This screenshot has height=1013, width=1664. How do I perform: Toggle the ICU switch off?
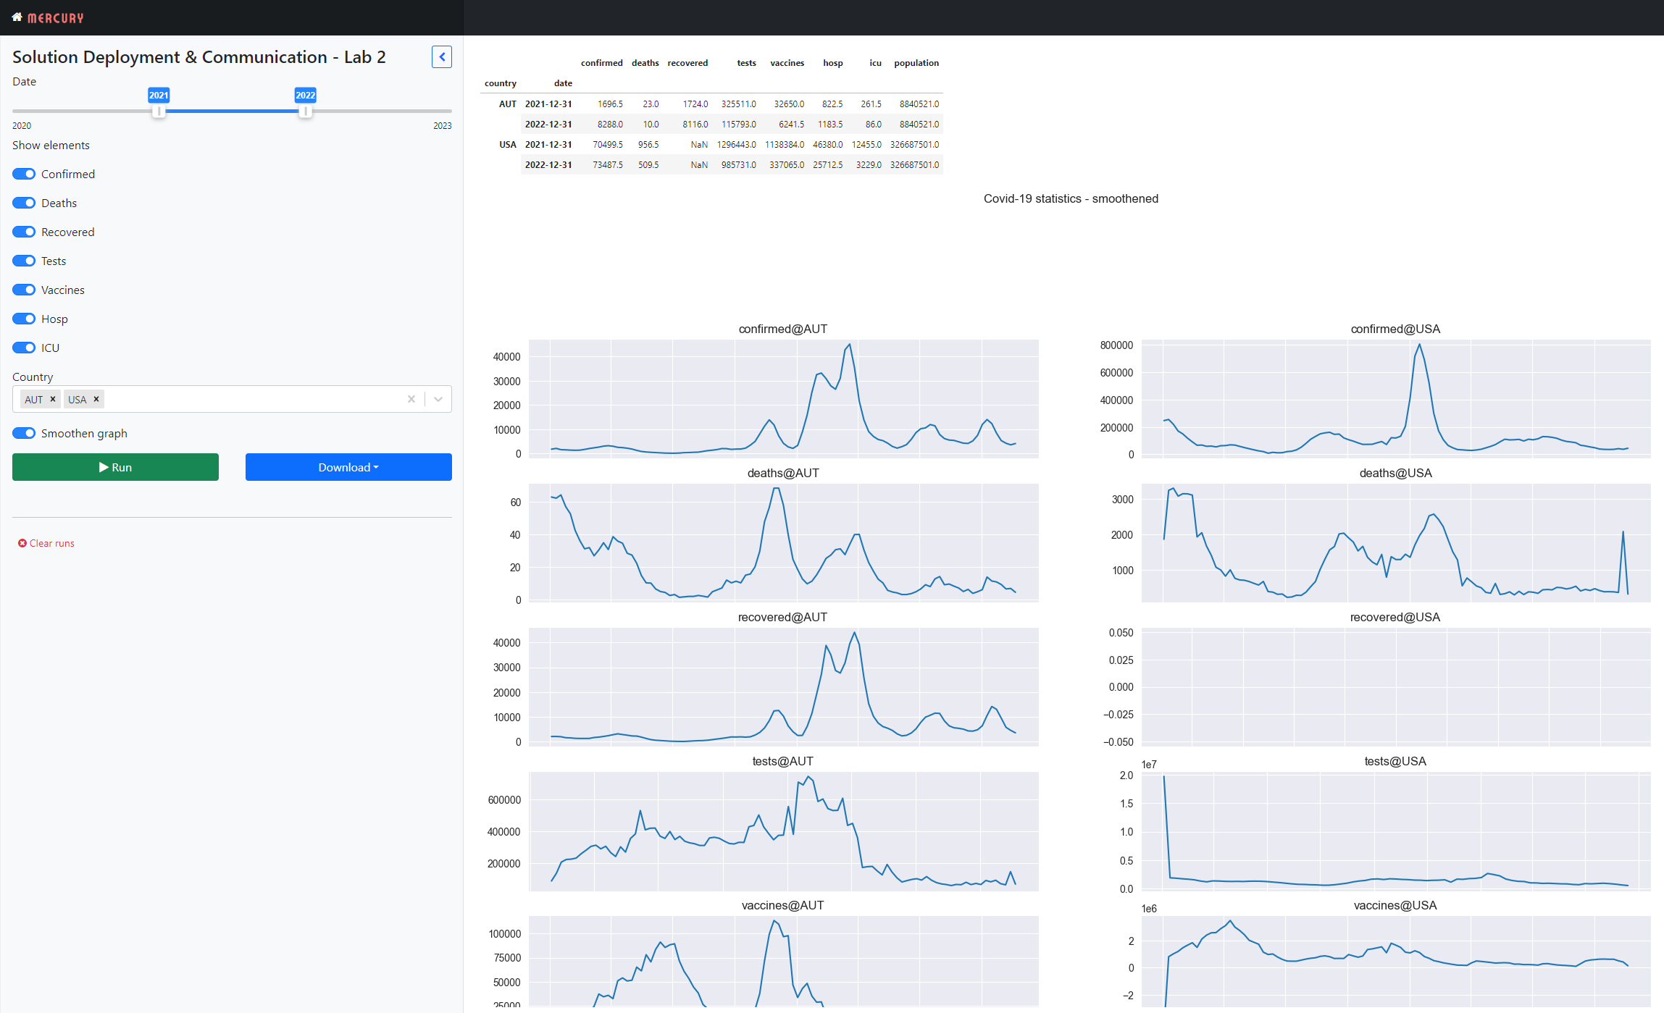pos(24,348)
